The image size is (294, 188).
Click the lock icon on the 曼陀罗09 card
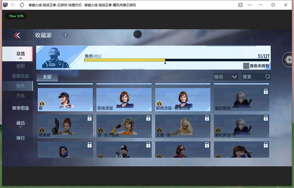266,92
